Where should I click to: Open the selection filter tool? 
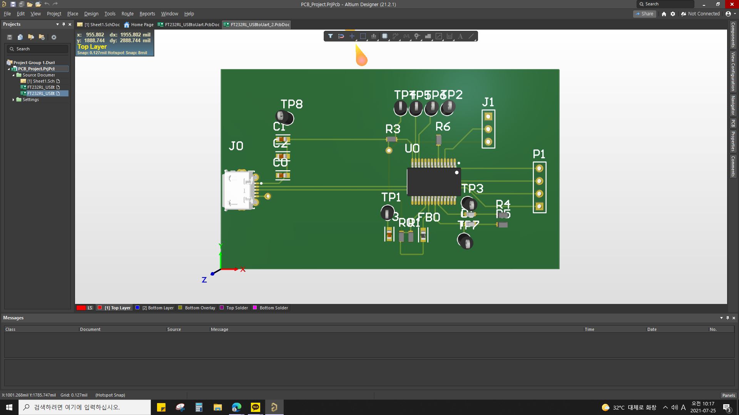(330, 36)
